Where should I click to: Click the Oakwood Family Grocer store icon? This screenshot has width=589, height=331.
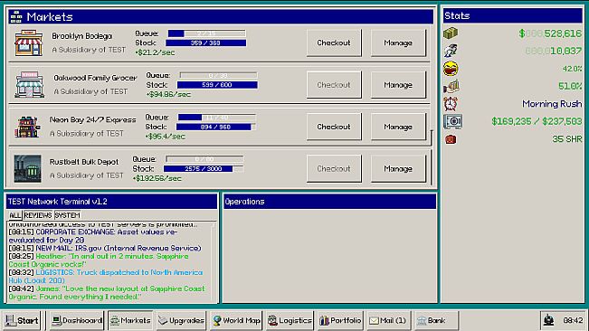click(x=29, y=85)
